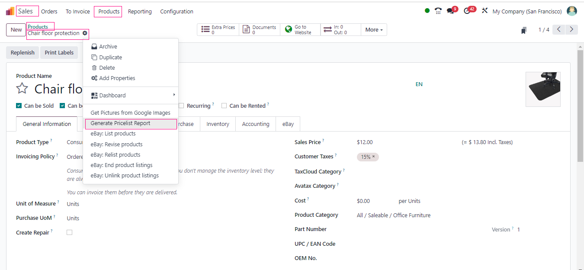This screenshot has width=584, height=270.
Task: Click the Replenish button
Action: (x=22, y=53)
